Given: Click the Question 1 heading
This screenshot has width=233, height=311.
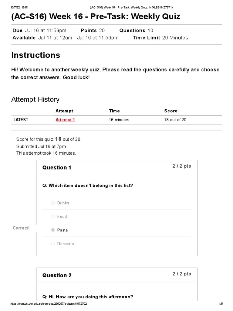Looking at the screenshot, I should click(x=57, y=168).
